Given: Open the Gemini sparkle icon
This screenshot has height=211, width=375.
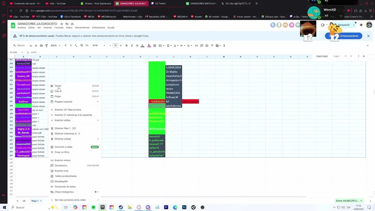Looking at the screenshot, I should pyautogui.click(x=361, y=25).
